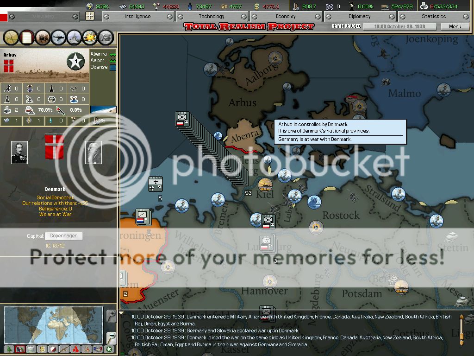Select the land units map icon

[x=42, y=36]
